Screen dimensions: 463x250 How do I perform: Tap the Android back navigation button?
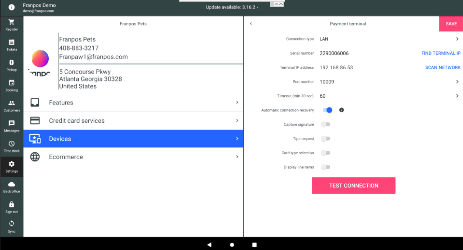coord(209,245)
